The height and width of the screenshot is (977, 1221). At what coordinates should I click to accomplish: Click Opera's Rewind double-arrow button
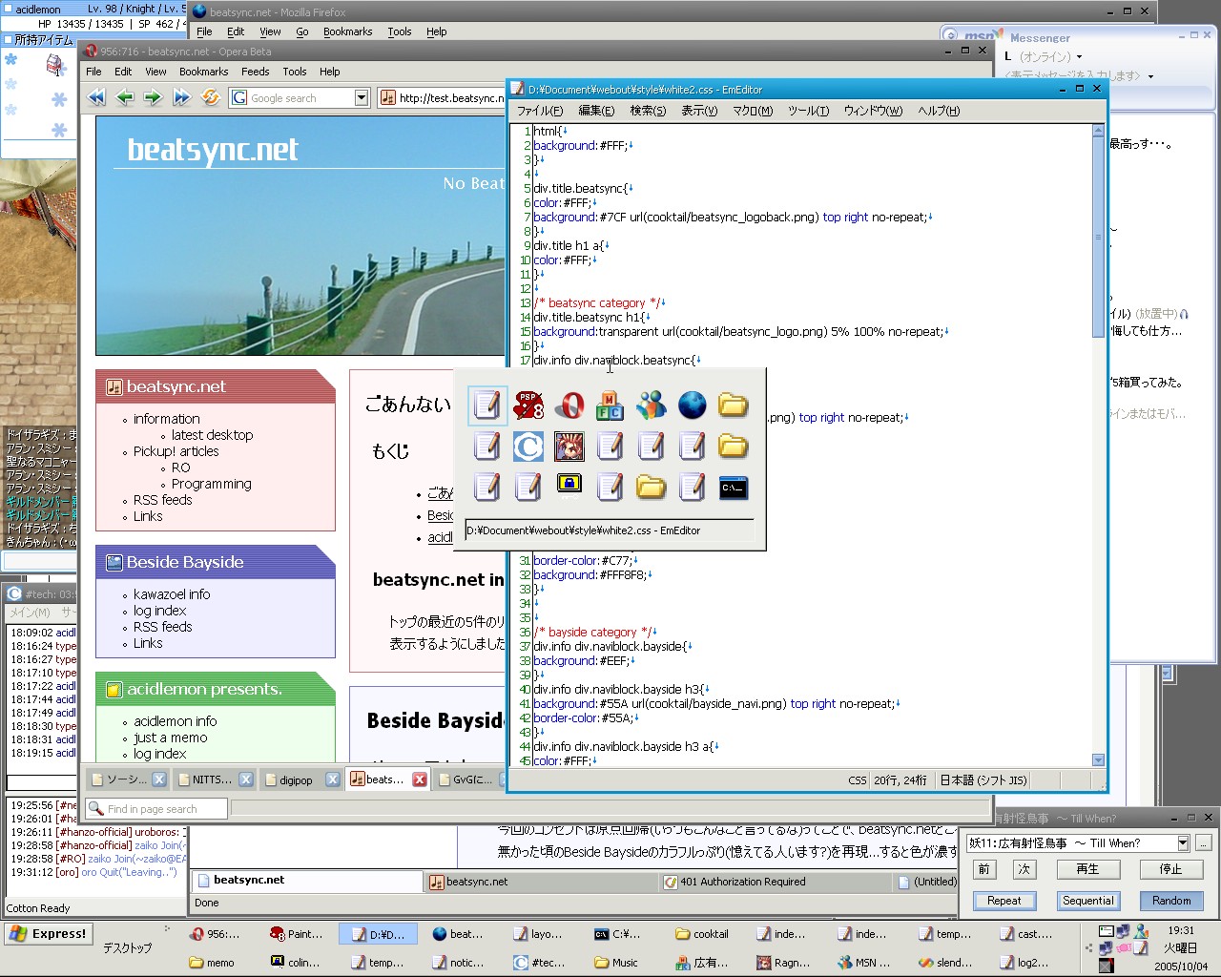click(x=96, y=97)
